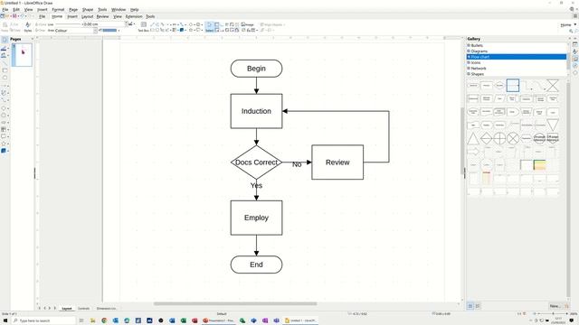Open the fill colour dropdown arrow
This screenshot has height=325, width=579.
pyautogui.click(x=119, y=30)
